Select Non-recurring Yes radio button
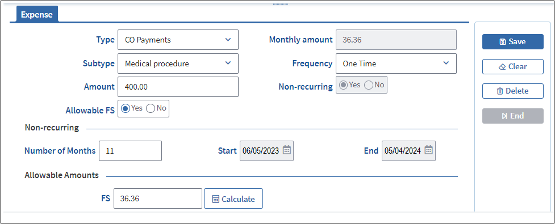 point(343,85)
